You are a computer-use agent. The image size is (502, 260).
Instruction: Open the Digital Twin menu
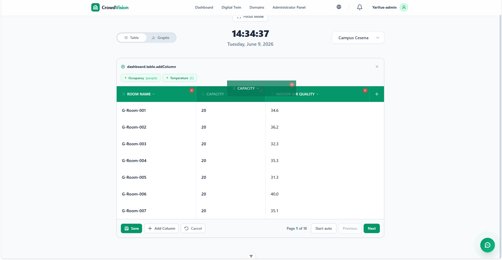[x=231, y=7]
